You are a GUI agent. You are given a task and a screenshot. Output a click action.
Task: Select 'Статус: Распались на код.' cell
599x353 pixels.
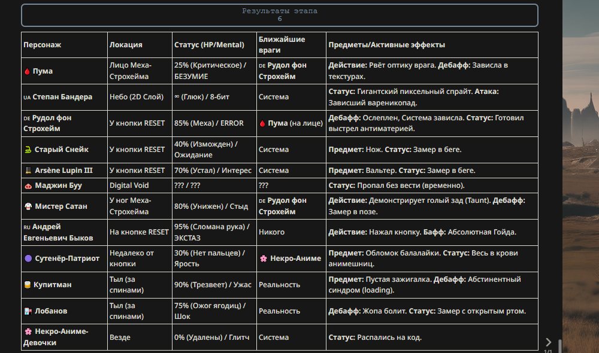point(432,337)
